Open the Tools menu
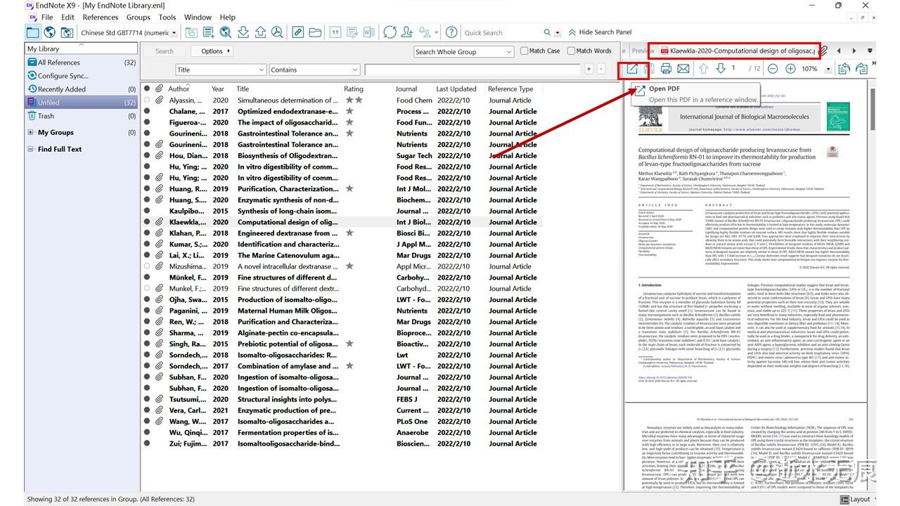The width and height of the screenshot is (900, 506). 166,17
